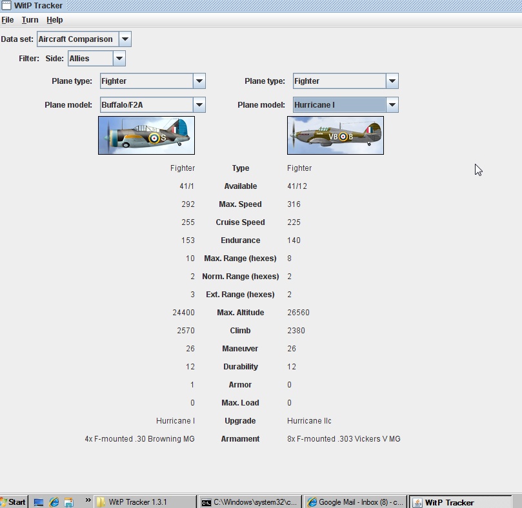The image size is (522, 508).
Task: Click the 2570 climb value
Action: (x=186, y=331)
